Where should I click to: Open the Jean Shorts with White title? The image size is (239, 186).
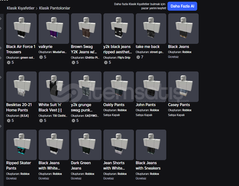114,165
